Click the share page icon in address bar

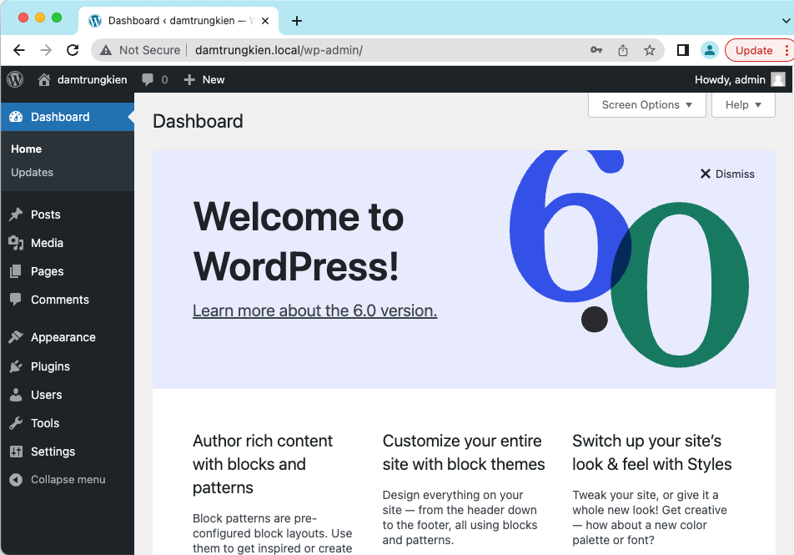point(623,50)
